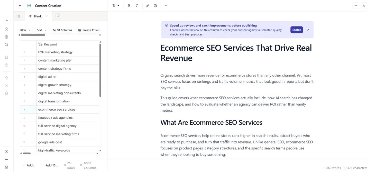
Task: Click the 'Content Creation' title
Action: (x=48, y=6)
